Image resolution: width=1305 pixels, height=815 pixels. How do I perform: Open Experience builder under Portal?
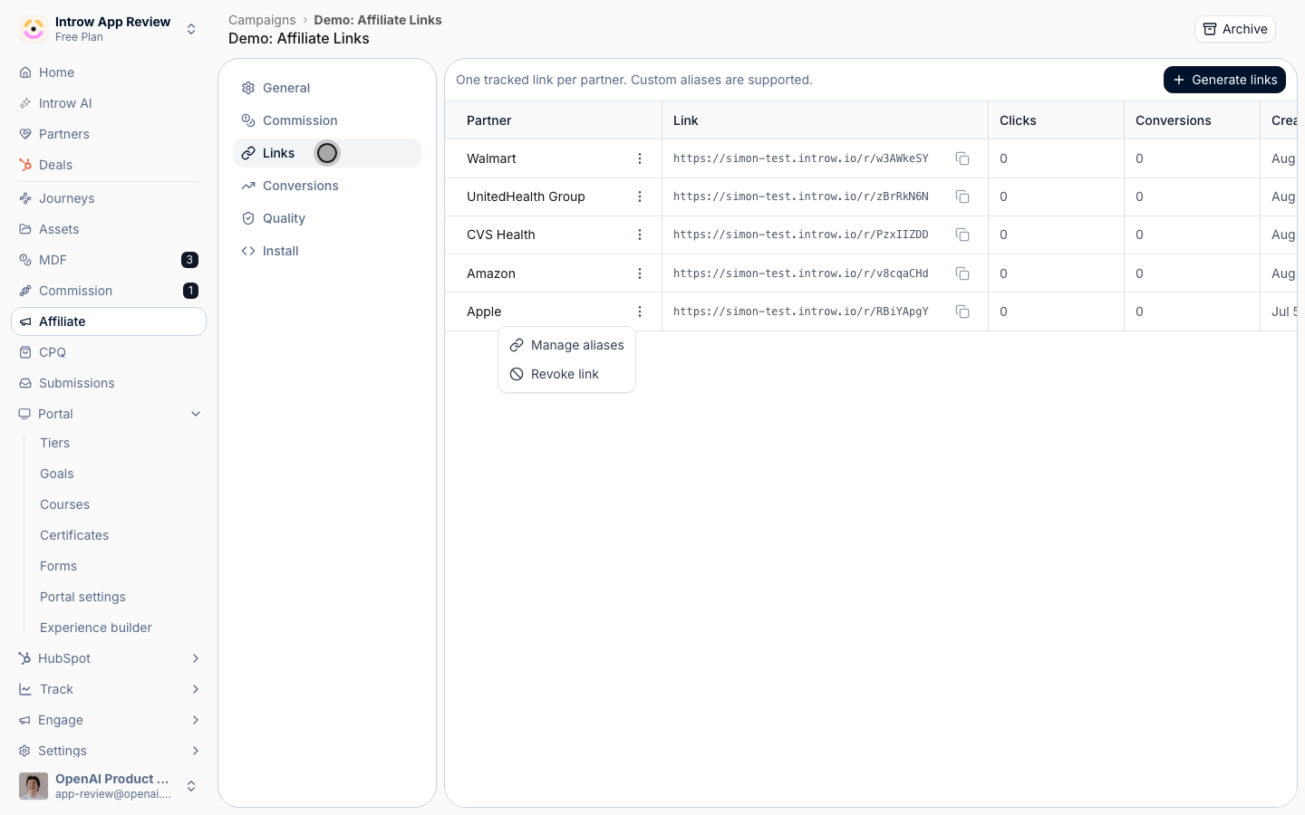[x=96, y=628]
